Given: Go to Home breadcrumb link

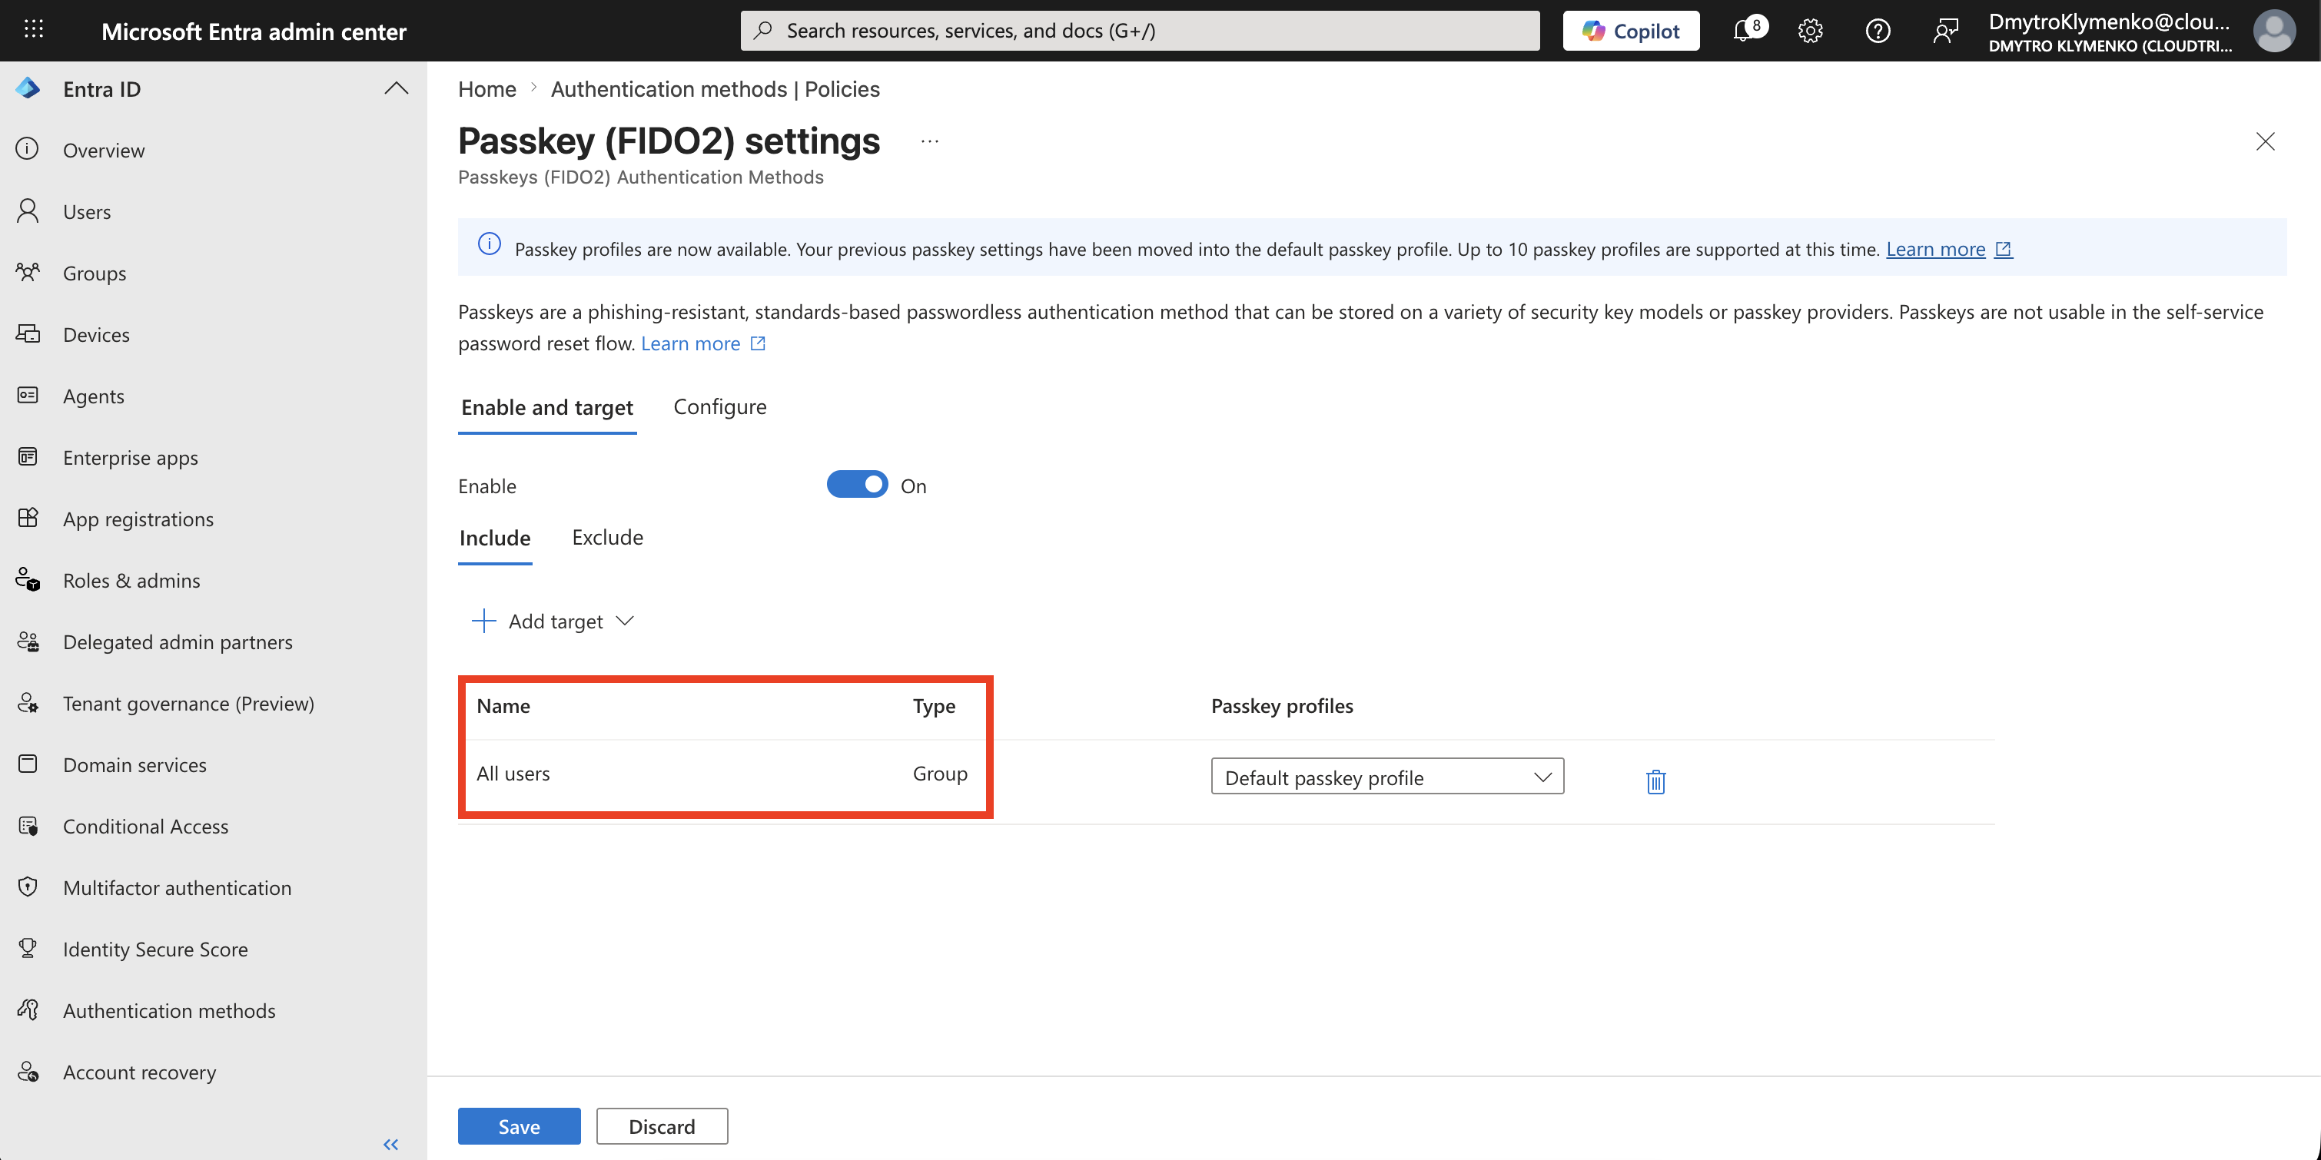Looking at the screenshot, I should 486,88.
